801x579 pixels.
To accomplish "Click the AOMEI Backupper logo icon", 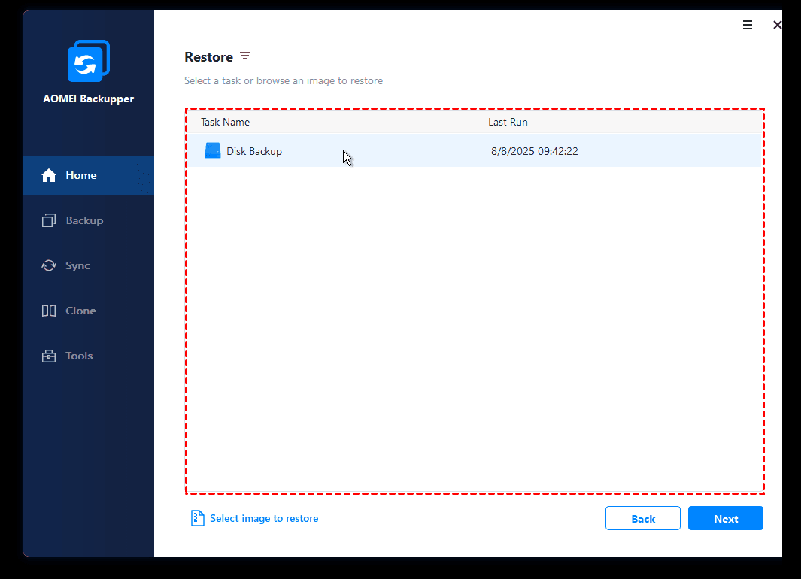I will (89, 61).
